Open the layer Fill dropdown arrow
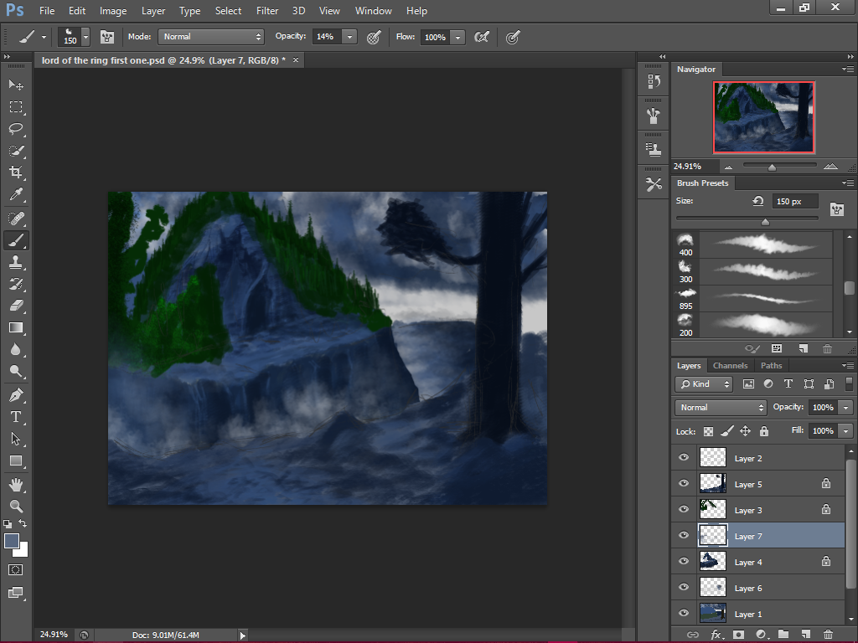Screen dimensions: 858x643 (846, 431)
